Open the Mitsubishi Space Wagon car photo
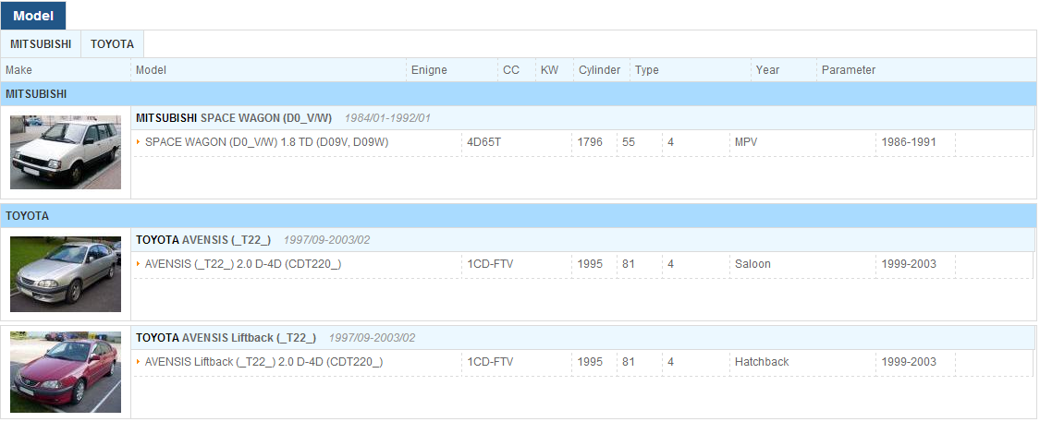1040x422 pixels. pos(66,152)
